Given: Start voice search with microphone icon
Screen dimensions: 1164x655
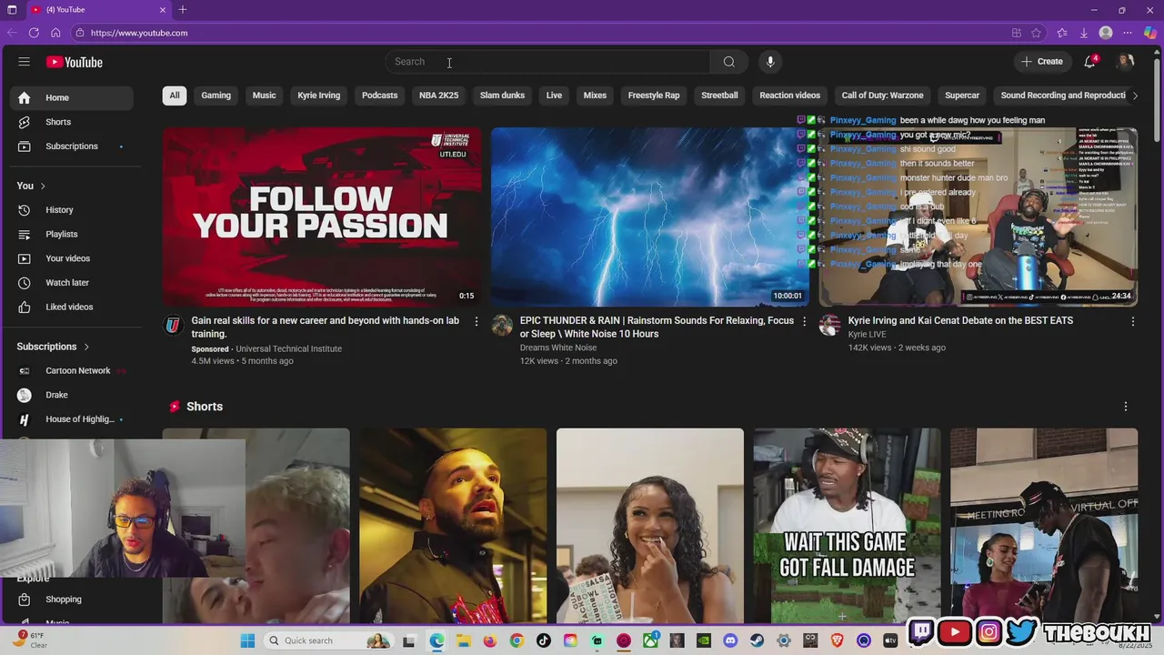Looking at the screenshot, I should coord(770,62).
